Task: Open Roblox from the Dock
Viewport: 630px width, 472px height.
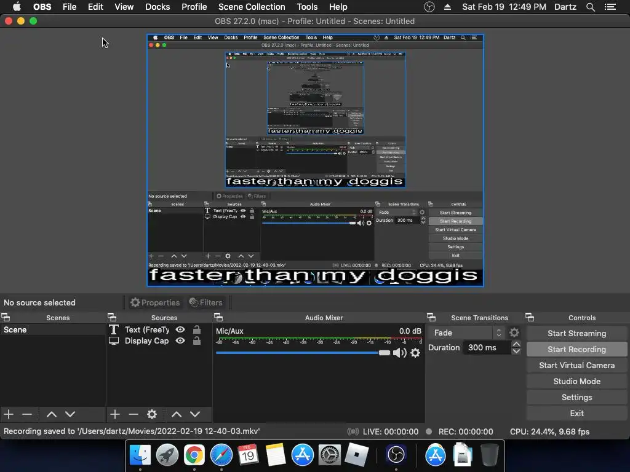Action: (x=356, y=455)
